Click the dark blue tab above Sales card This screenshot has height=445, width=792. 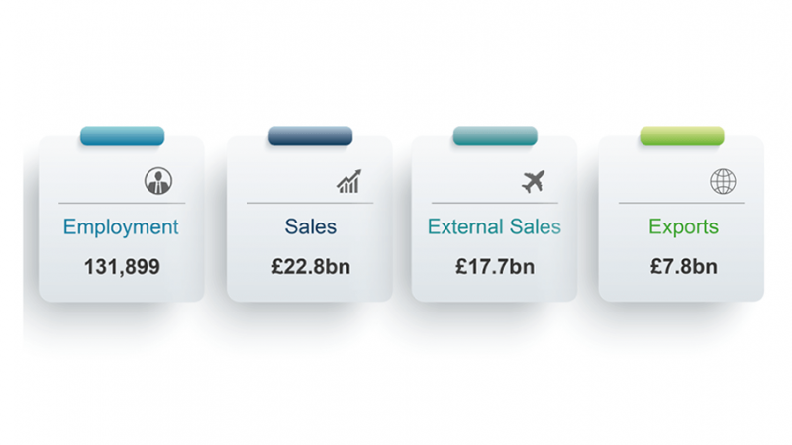coord(310,136)
